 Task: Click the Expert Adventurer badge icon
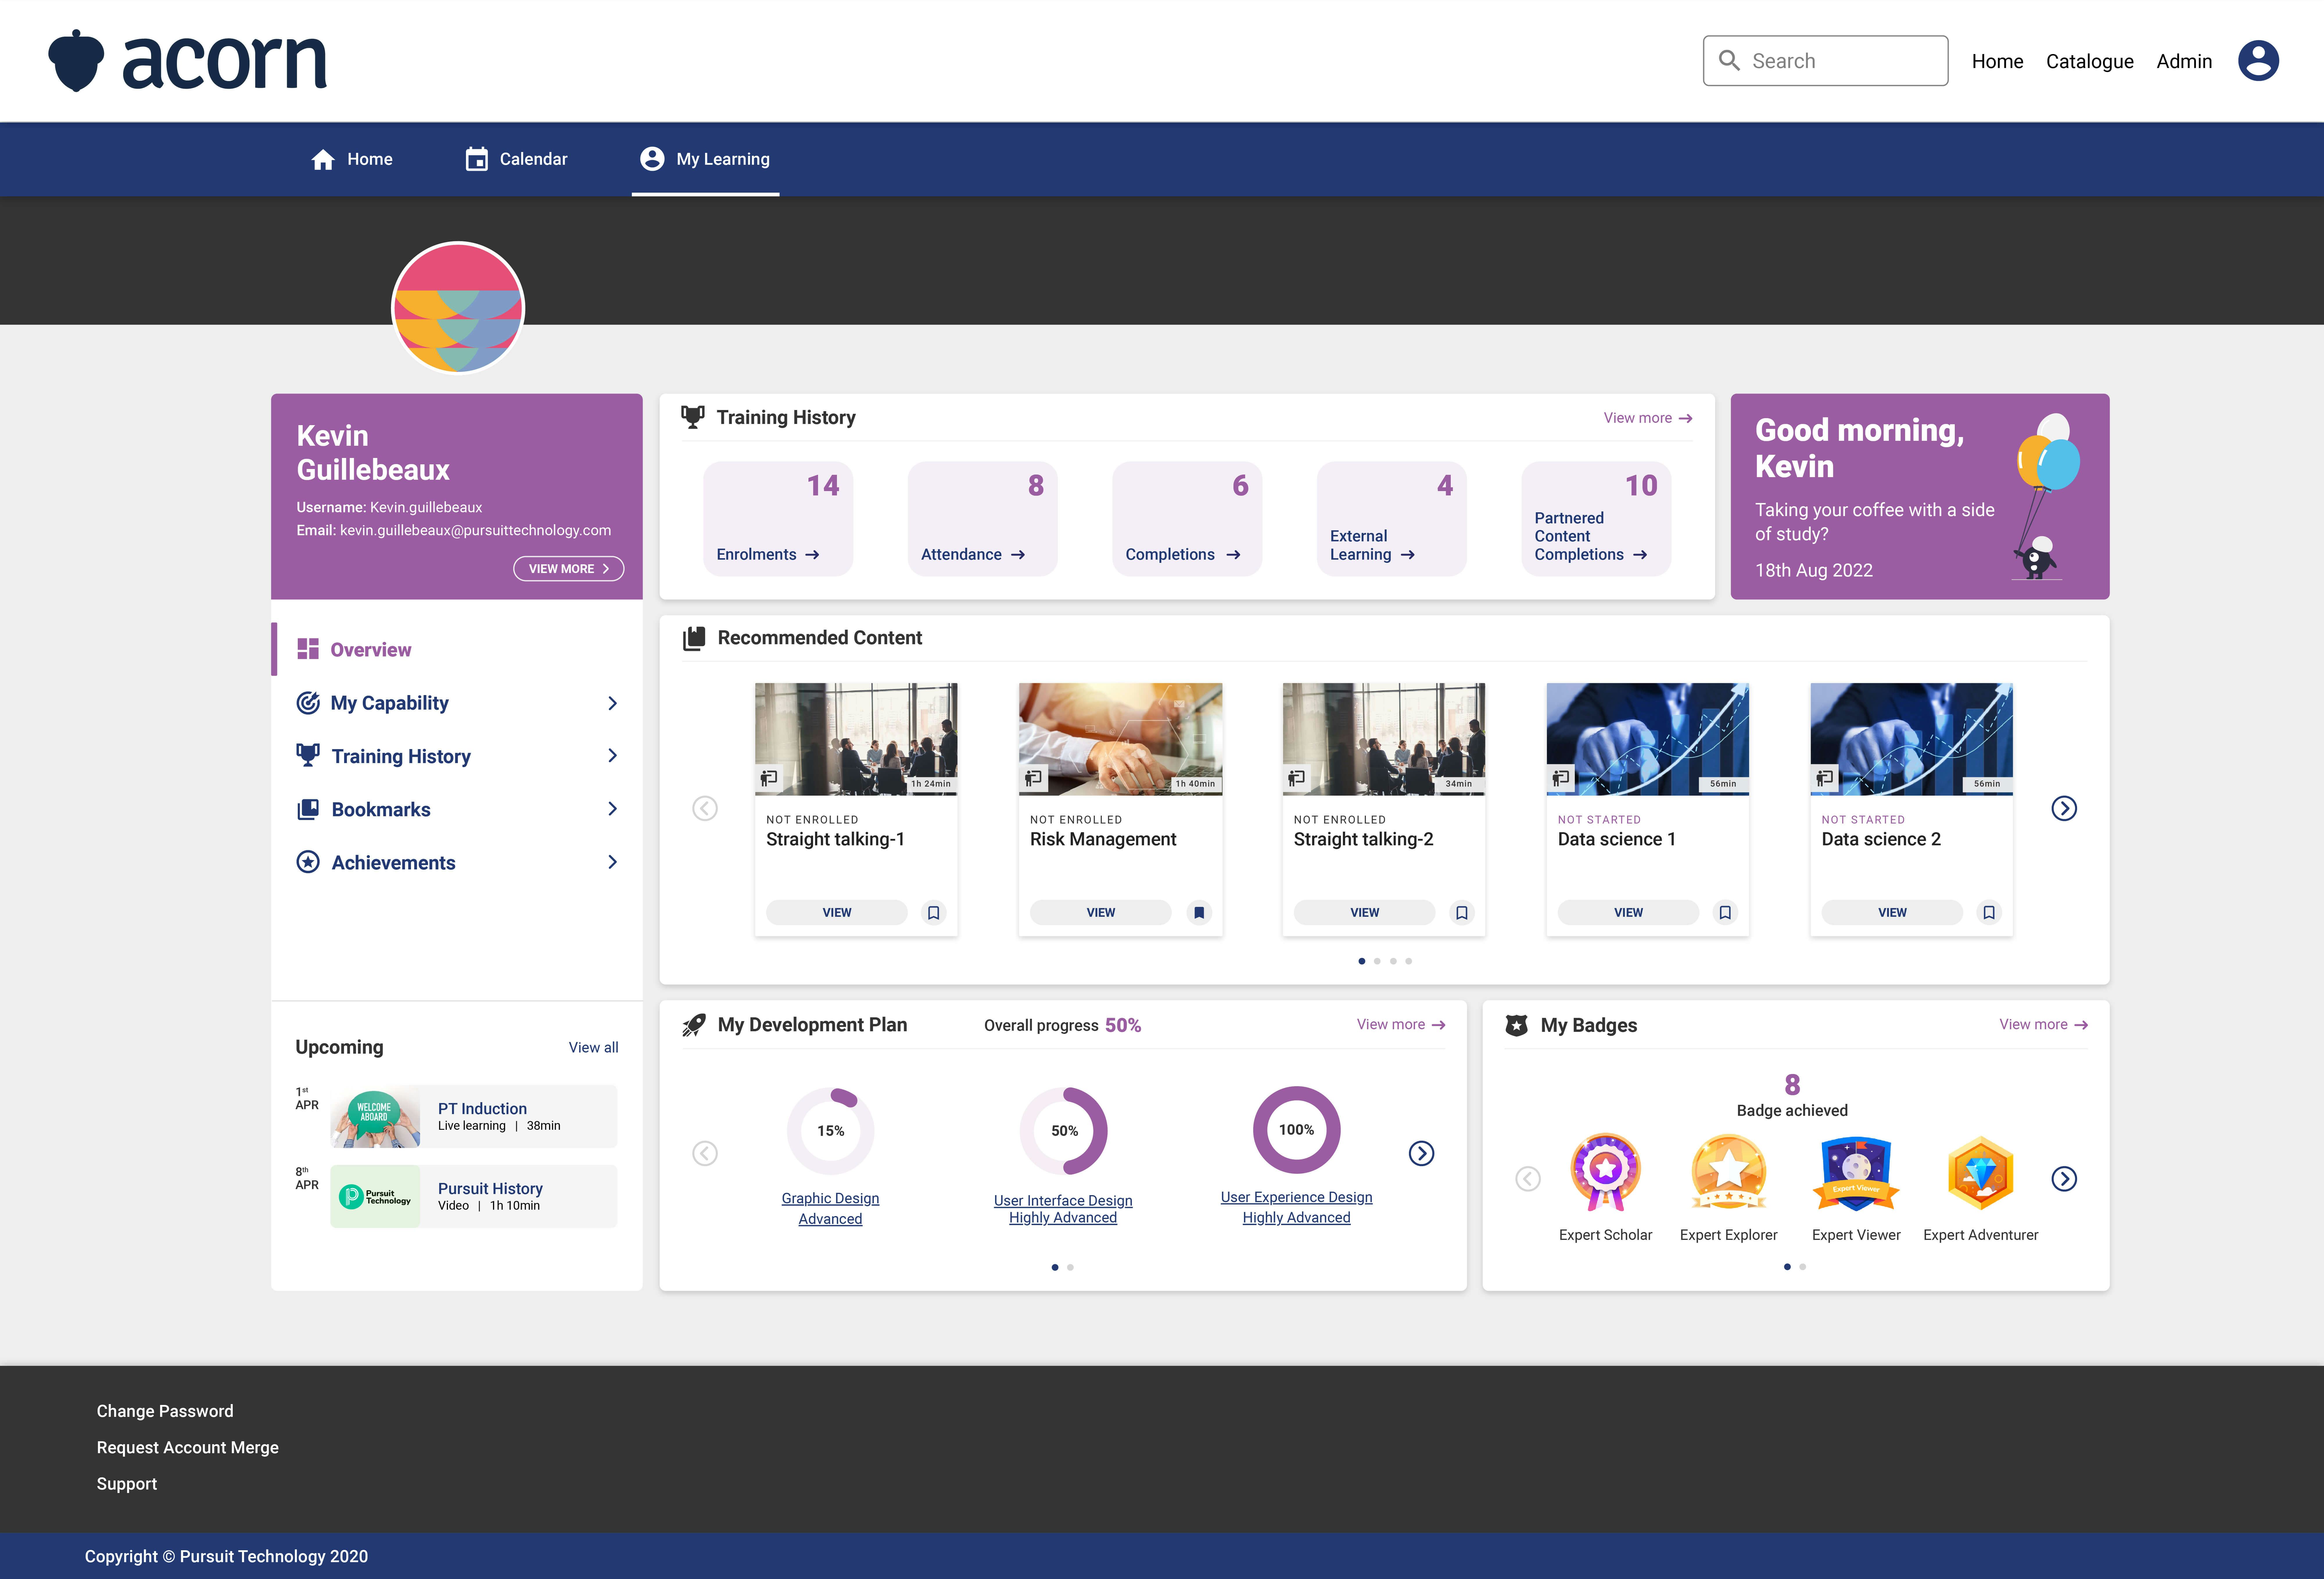pos(1980,1171)
